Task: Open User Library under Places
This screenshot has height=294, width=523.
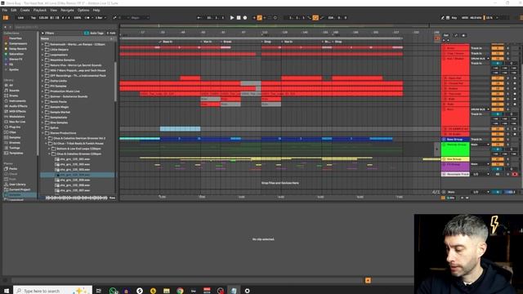Action: click(17, 185)
